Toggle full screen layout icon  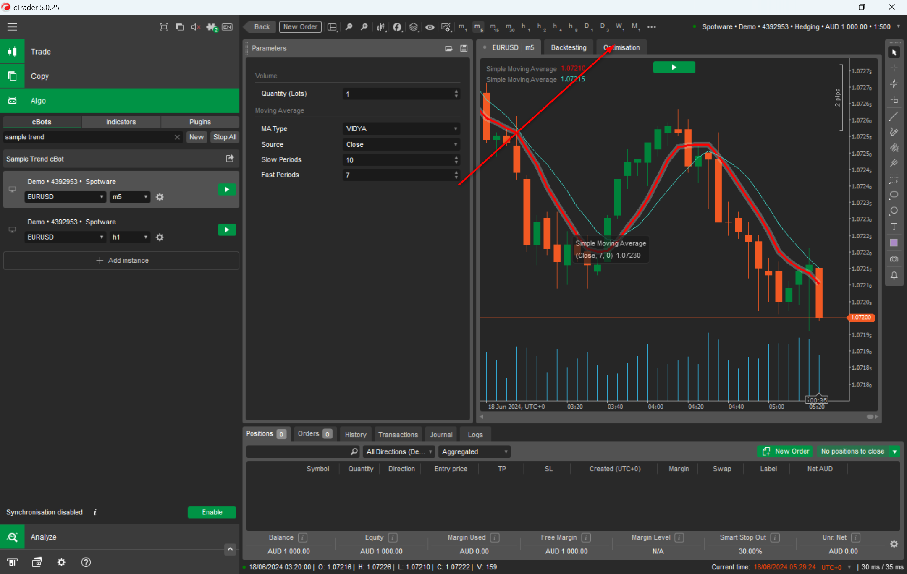[164, 27]
